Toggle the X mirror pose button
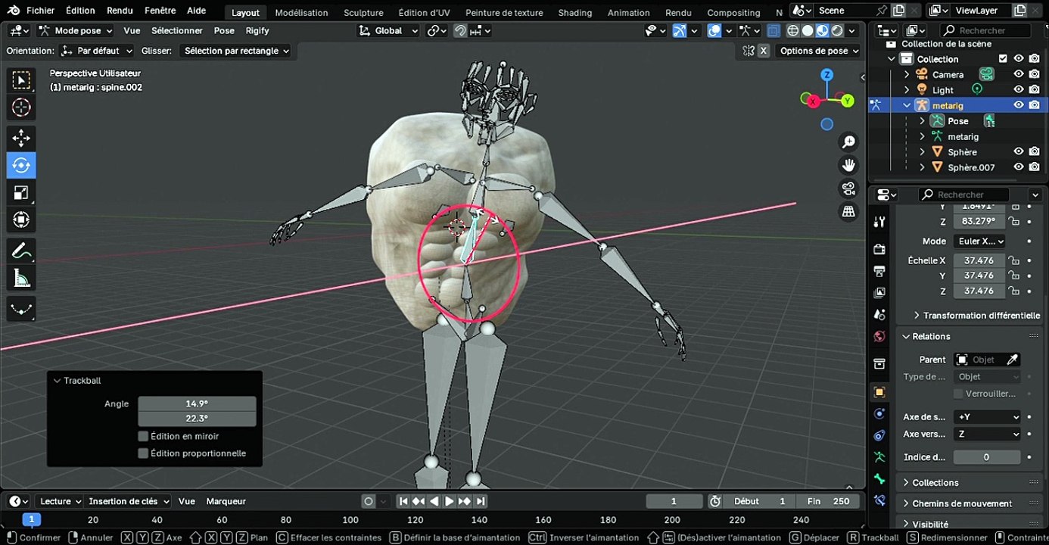This screenshot has width=1049, height=545. [764, 51]
